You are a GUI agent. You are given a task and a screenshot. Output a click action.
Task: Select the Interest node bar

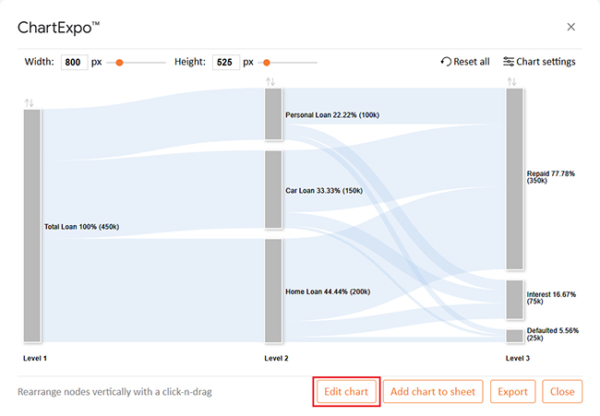[x=514, y=299]
